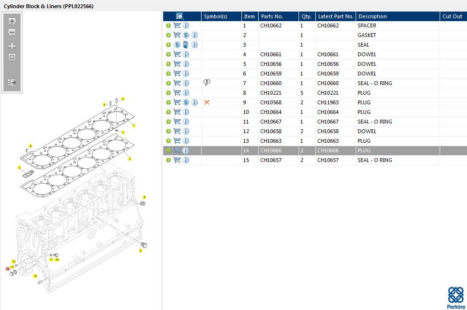The width and height of the screenshot is (467, 310).
Task: Click the red X symbol on item 9
Action: point(207,102)
